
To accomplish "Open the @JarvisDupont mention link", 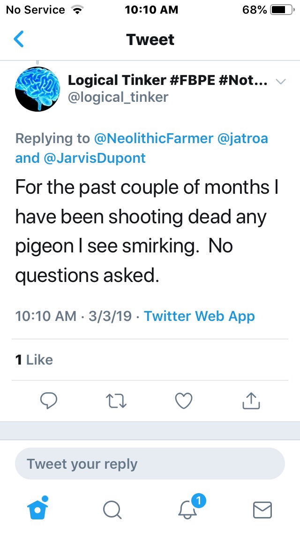I will 95,158.
